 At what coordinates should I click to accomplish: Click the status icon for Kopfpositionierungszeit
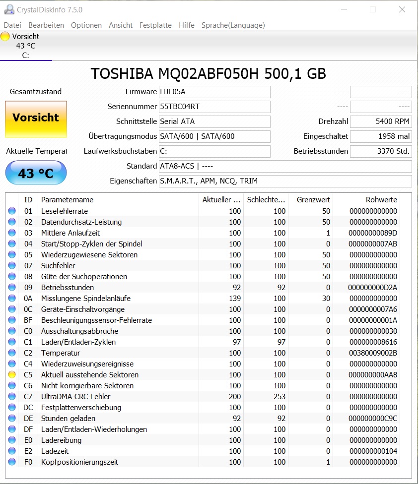coord(12,462)
